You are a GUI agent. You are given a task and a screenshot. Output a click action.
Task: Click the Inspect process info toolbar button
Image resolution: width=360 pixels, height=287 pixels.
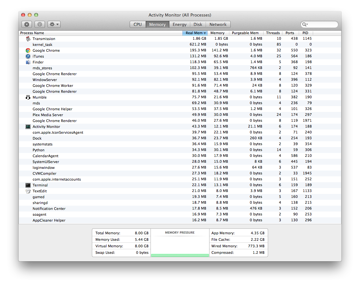40,24
